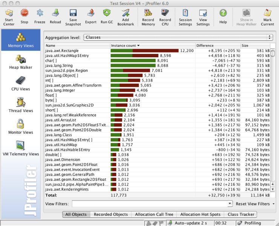Click the green Help icon
Screen dimensions: 279x226
point(223,13)
